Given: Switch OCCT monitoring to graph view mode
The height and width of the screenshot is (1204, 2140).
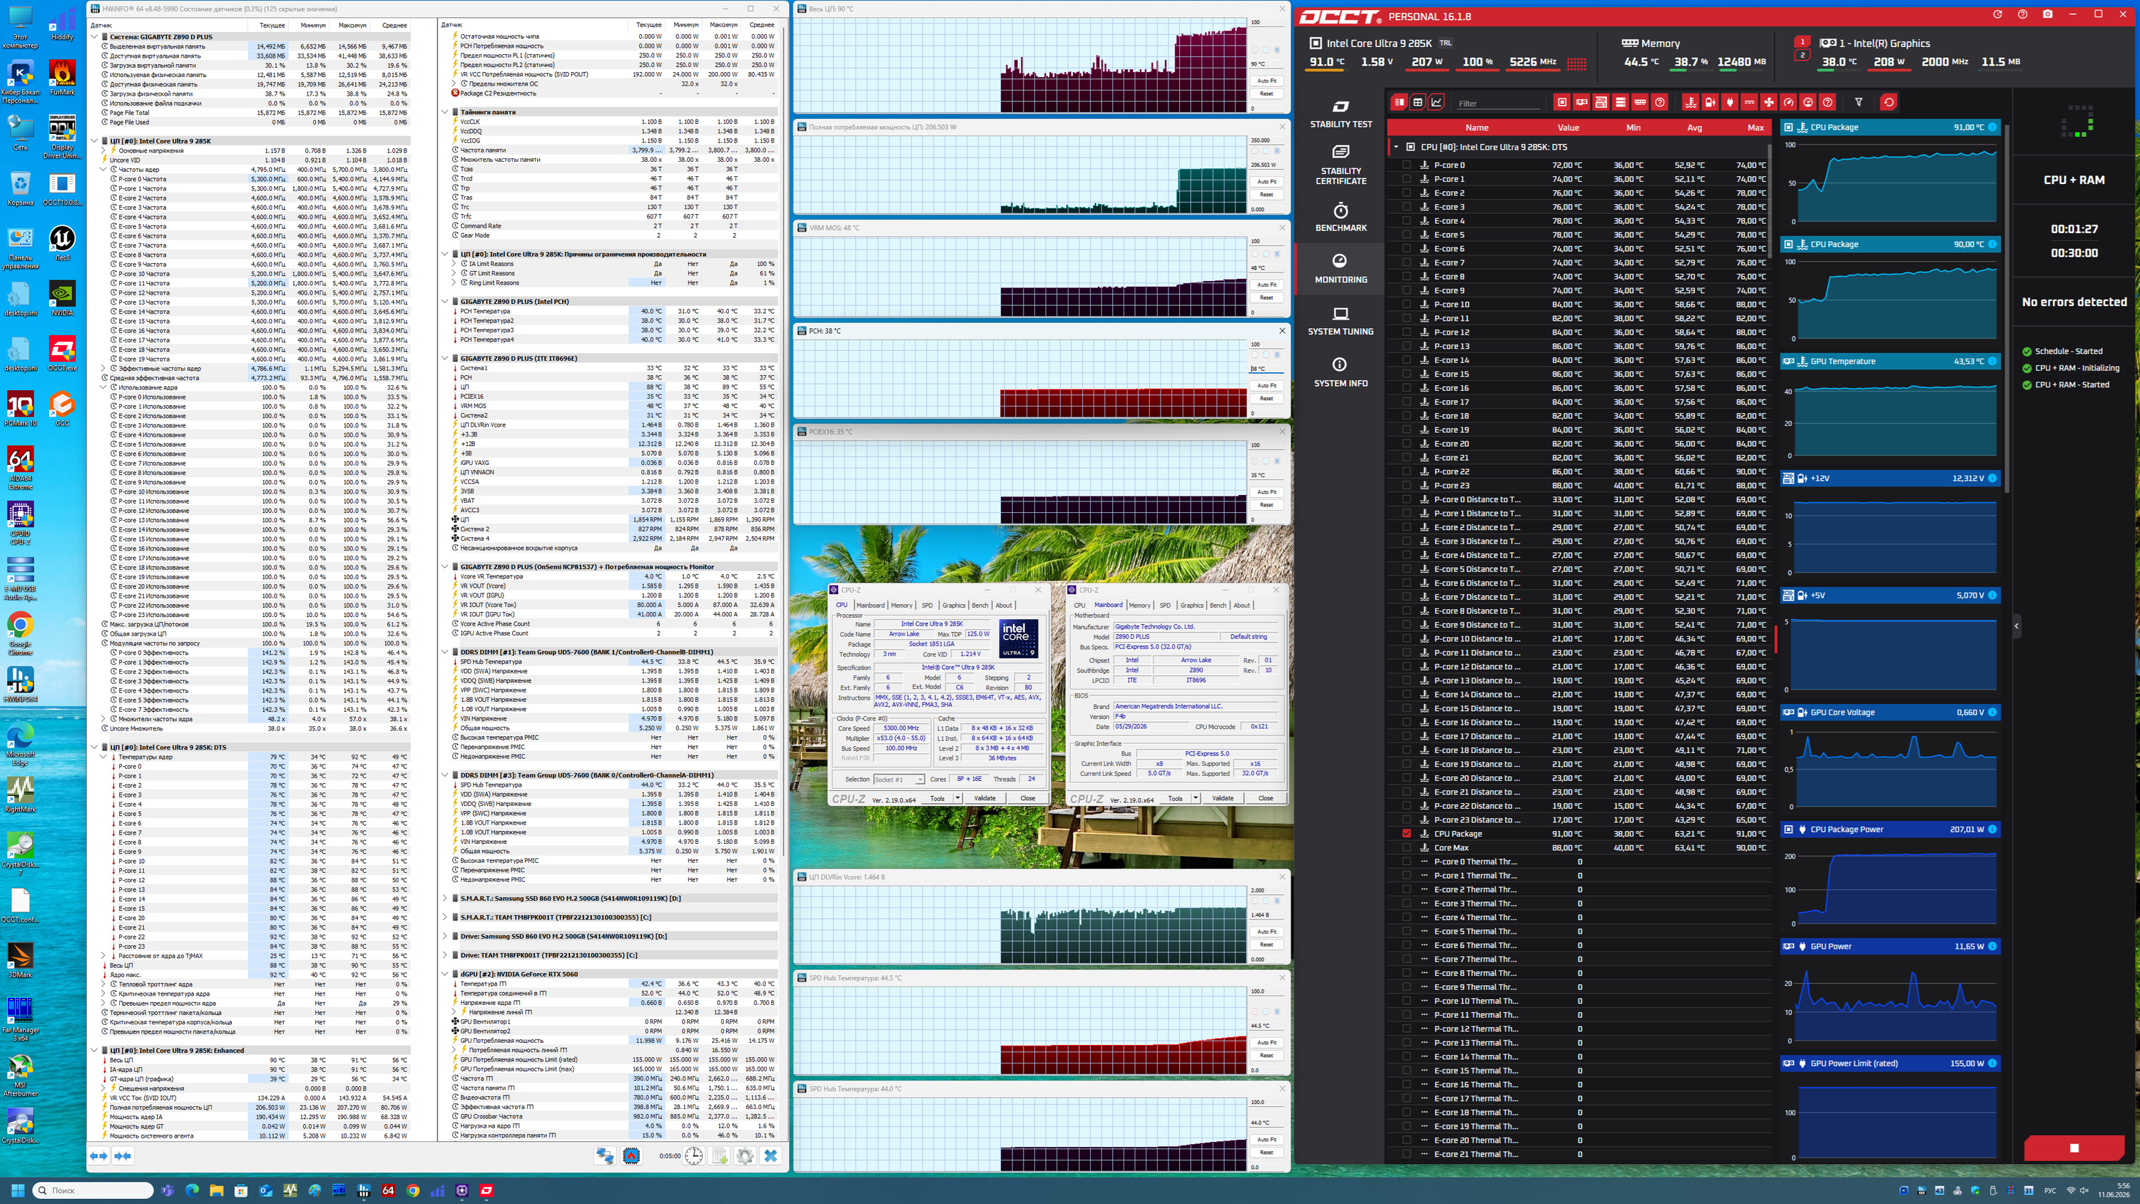Looking at the screenshot, I should (x=1437, y=102).
